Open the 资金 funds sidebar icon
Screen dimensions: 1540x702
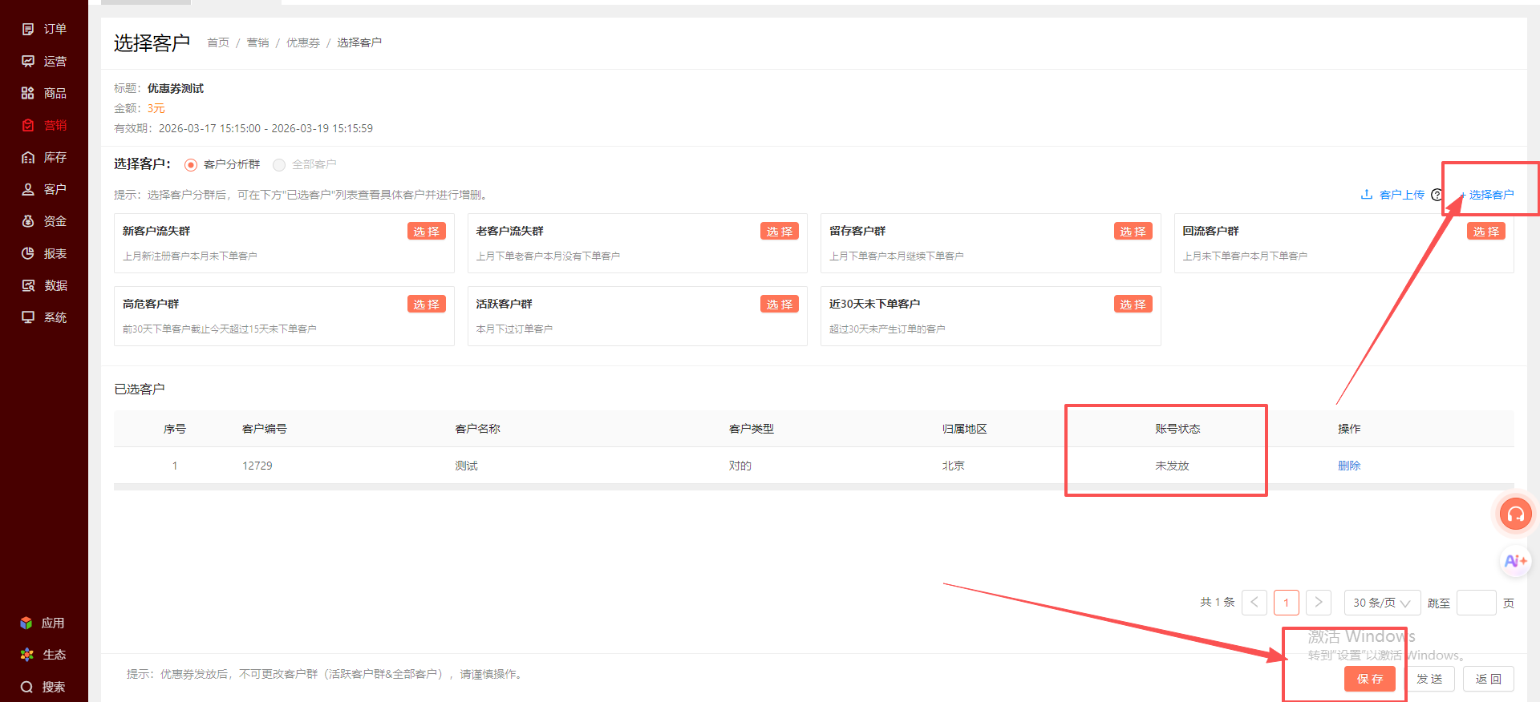(28, 221)
